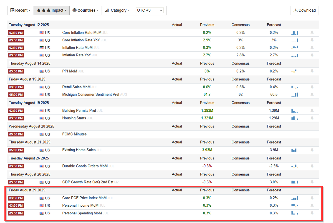Set alert bell for Retail Sales MoM

[312, 87]
